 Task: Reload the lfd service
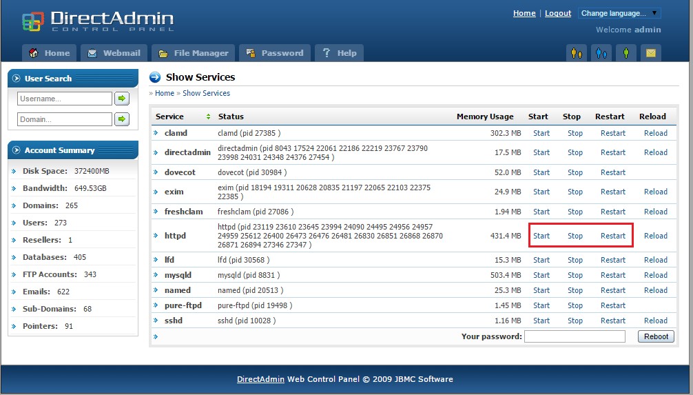tap(655, 260)
